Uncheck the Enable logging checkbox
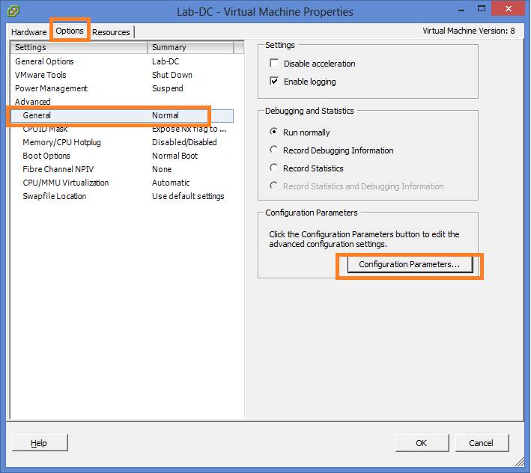The width and height of the screenshot is (531, 473). pyautogui.click(x=274, y=81)
